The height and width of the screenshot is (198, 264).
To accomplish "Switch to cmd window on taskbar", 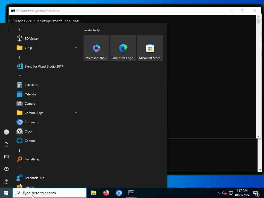I will (x=131, y=193).
